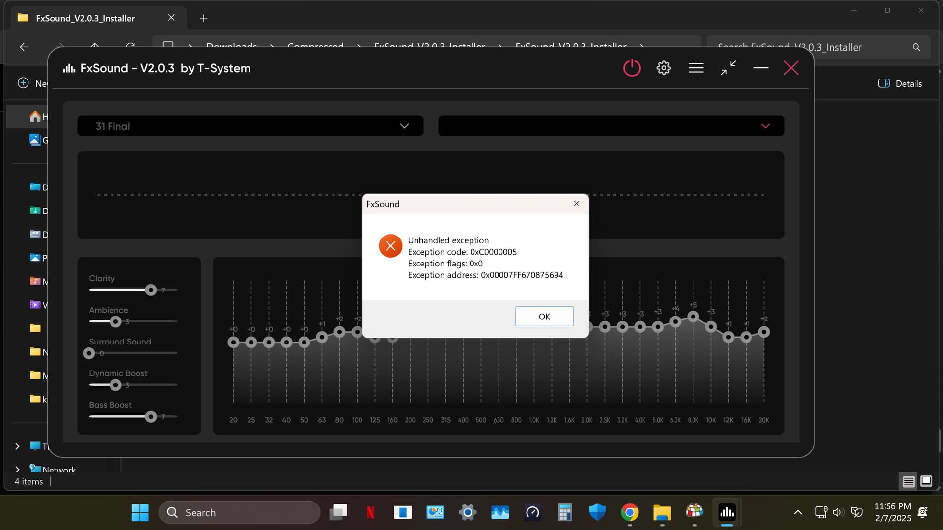Close the FxSound error dialog
Image resolution: width=943 pixels, height=530 pixels.
577,204
